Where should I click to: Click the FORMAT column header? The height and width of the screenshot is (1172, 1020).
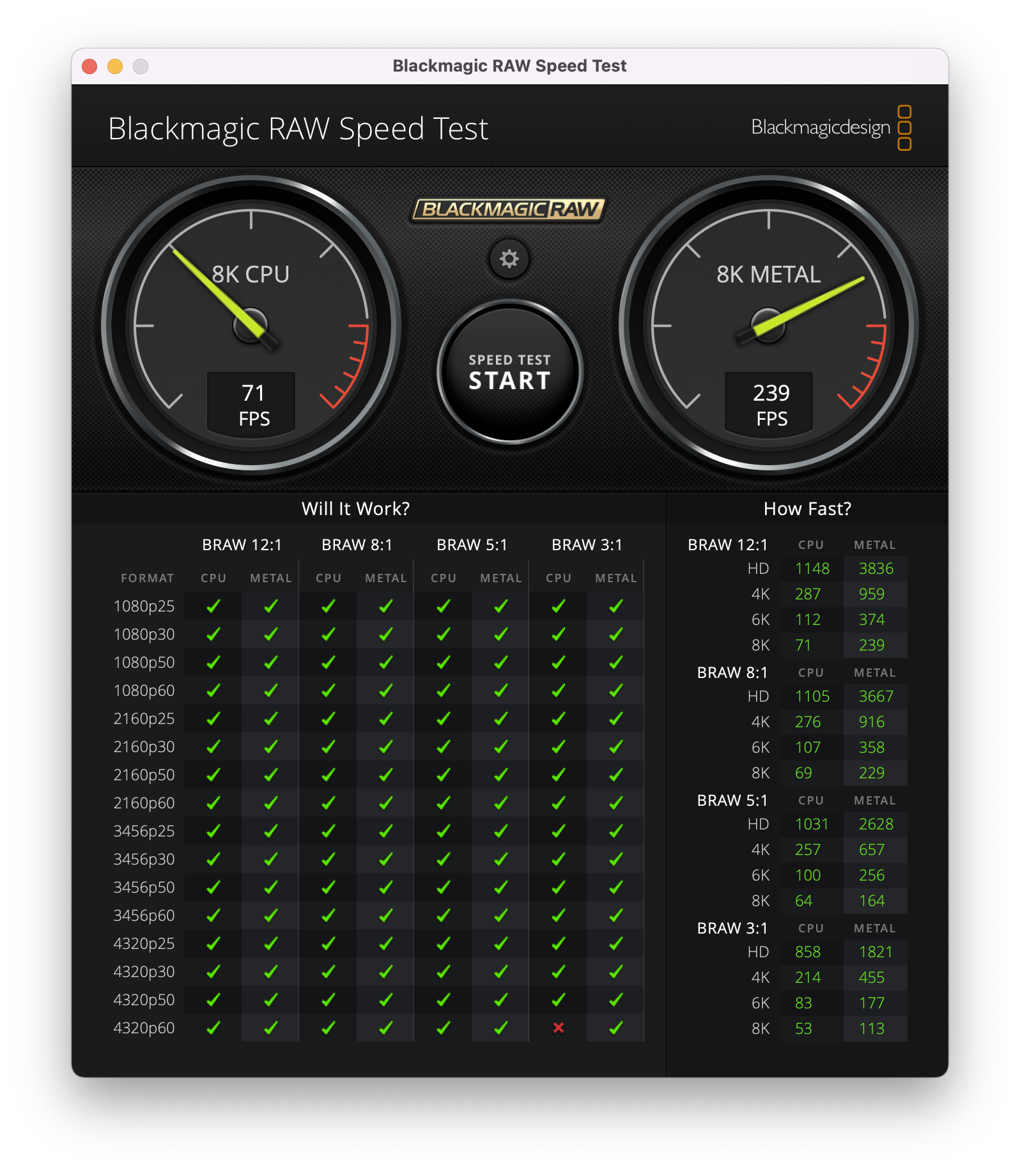point(148,578)
